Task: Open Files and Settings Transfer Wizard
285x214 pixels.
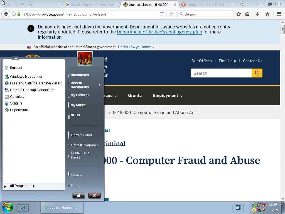Action: click(x=34, y=83)
